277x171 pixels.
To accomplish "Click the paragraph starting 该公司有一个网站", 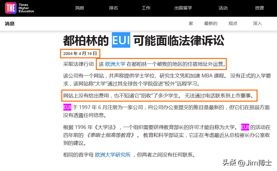I will point(167,80).
